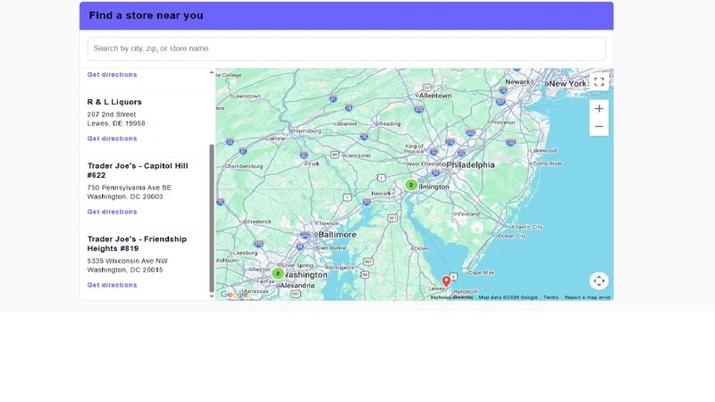Click the store list scrollbar thumb
715x402 pixels.
(212, 218)
